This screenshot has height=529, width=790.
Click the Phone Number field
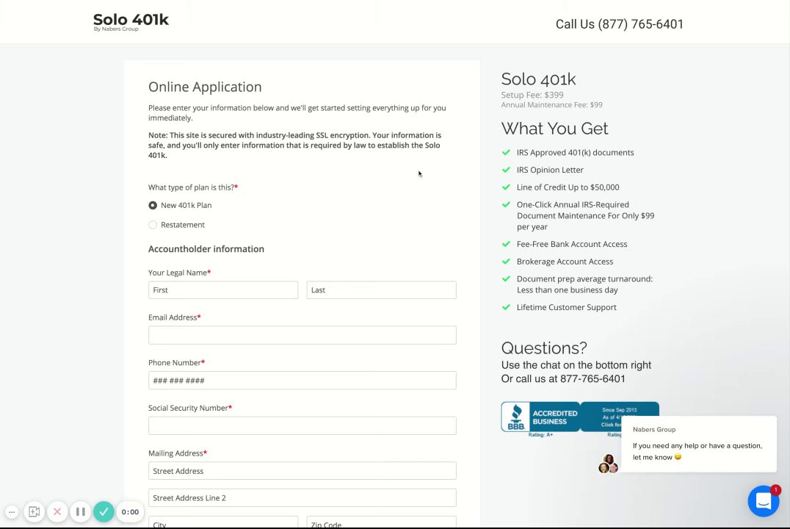pos(302,381)
